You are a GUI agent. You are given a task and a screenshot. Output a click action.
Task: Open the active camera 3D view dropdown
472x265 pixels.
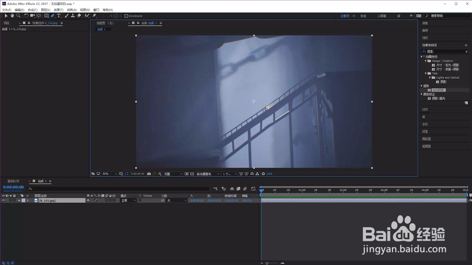coord(208,174)
